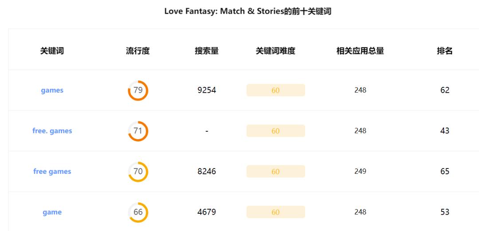Click the 流行度 column header
This screenshot has width=479, height=231.
[138, 51]
